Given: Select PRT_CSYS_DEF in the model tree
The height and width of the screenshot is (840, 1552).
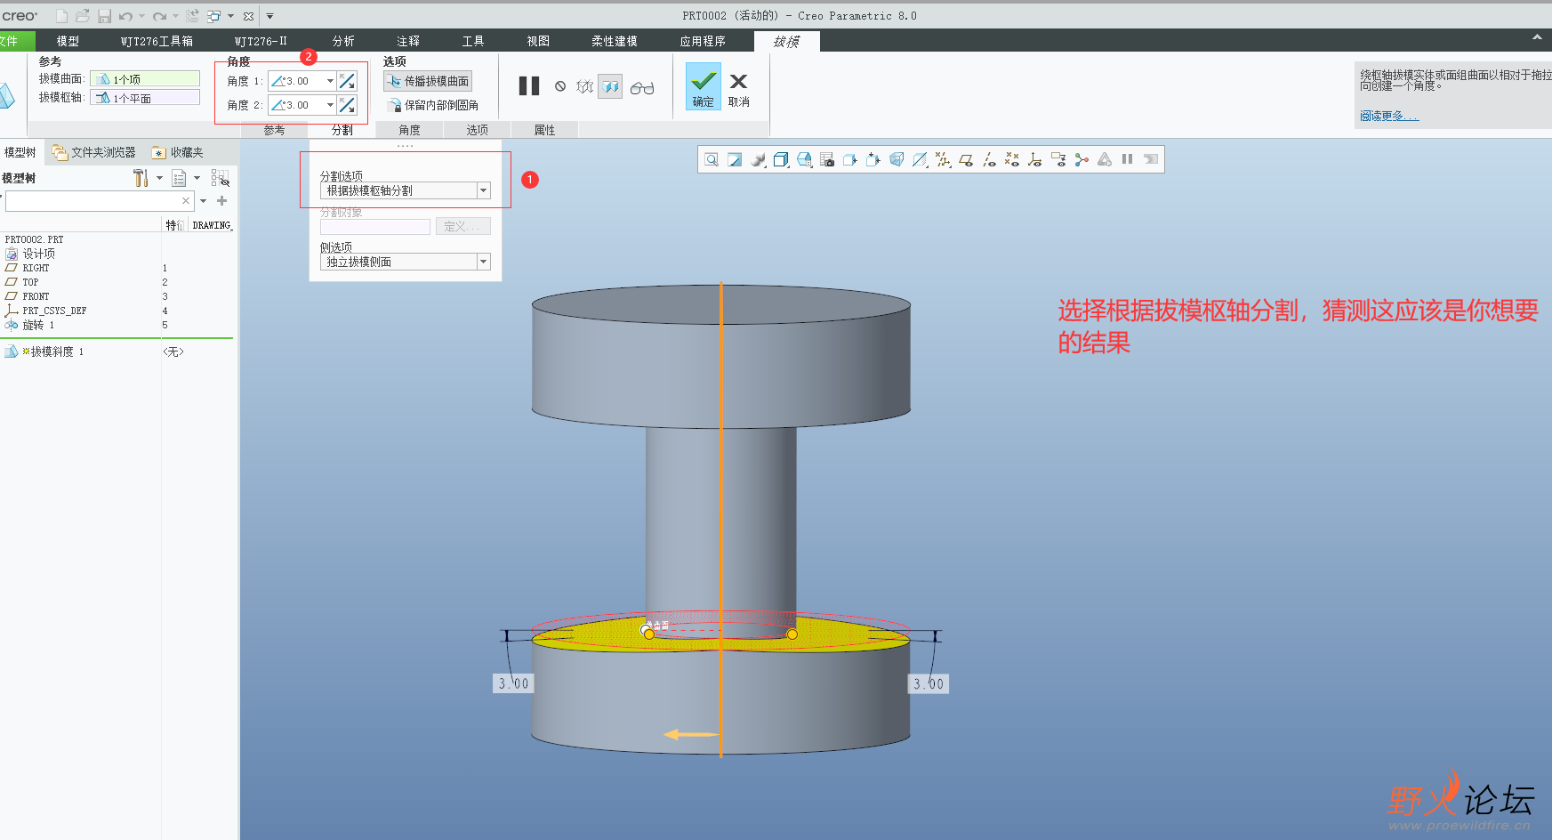Looking at the screenshot, I should (x=53, y=311).
